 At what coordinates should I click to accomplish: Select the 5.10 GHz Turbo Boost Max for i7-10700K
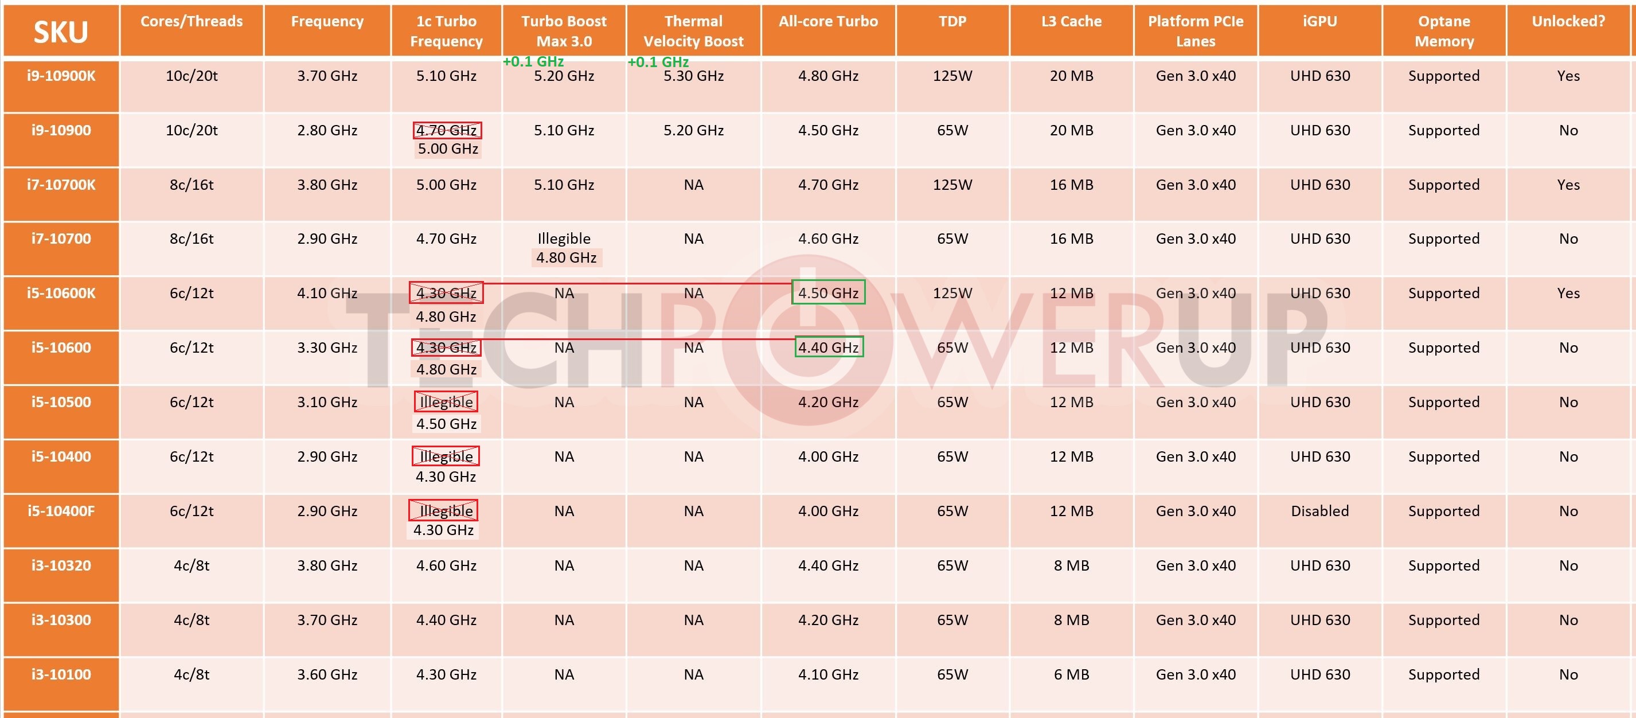tap(564, 185)
